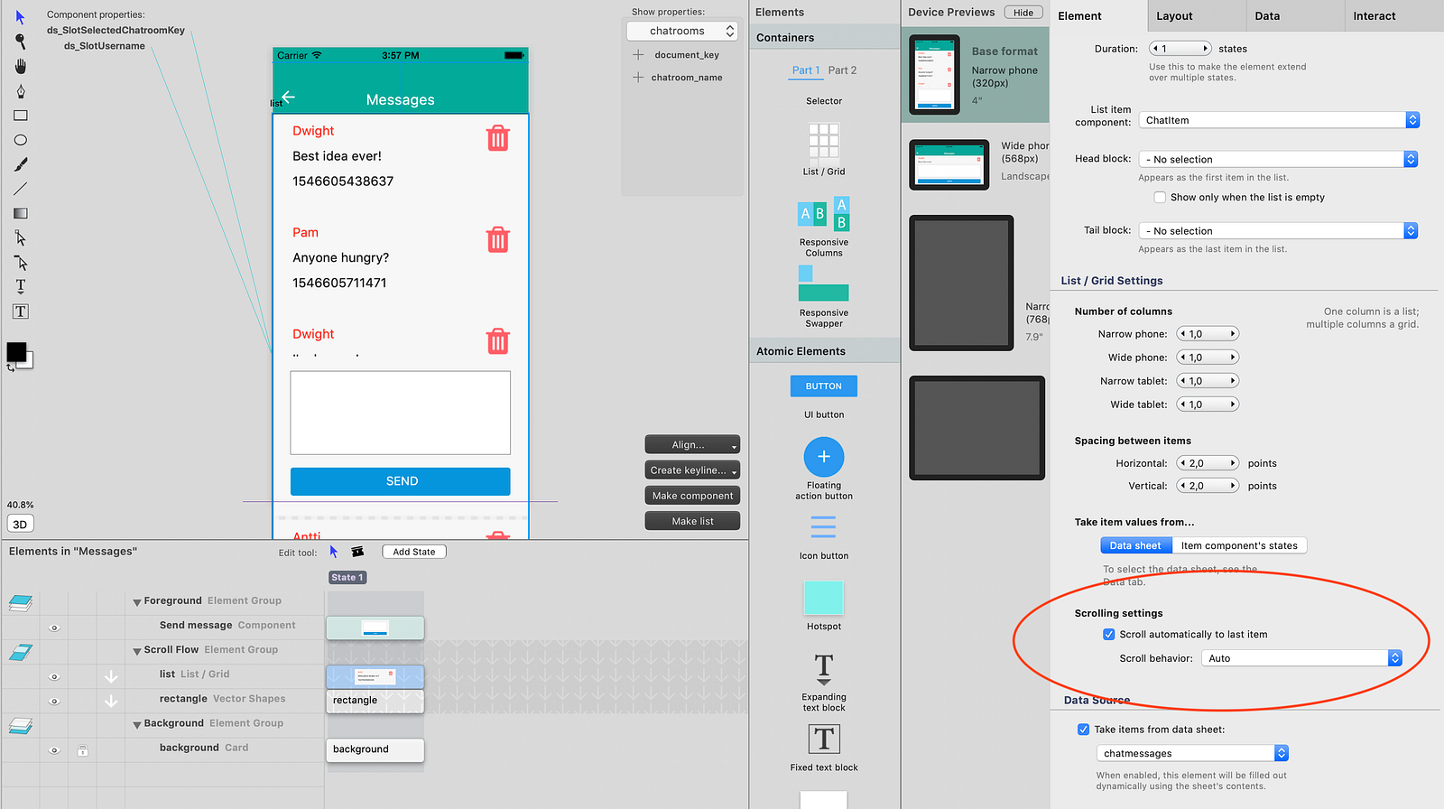Select the pen tool

pyautogui.click(x=20, y=91)
